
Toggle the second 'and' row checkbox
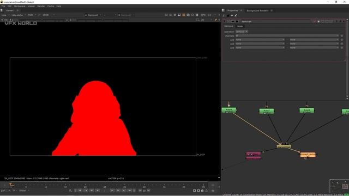(342, 44)
